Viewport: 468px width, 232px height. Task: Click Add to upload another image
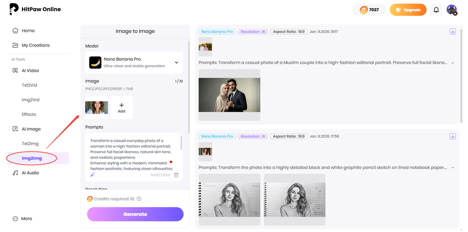click(122, 107)
